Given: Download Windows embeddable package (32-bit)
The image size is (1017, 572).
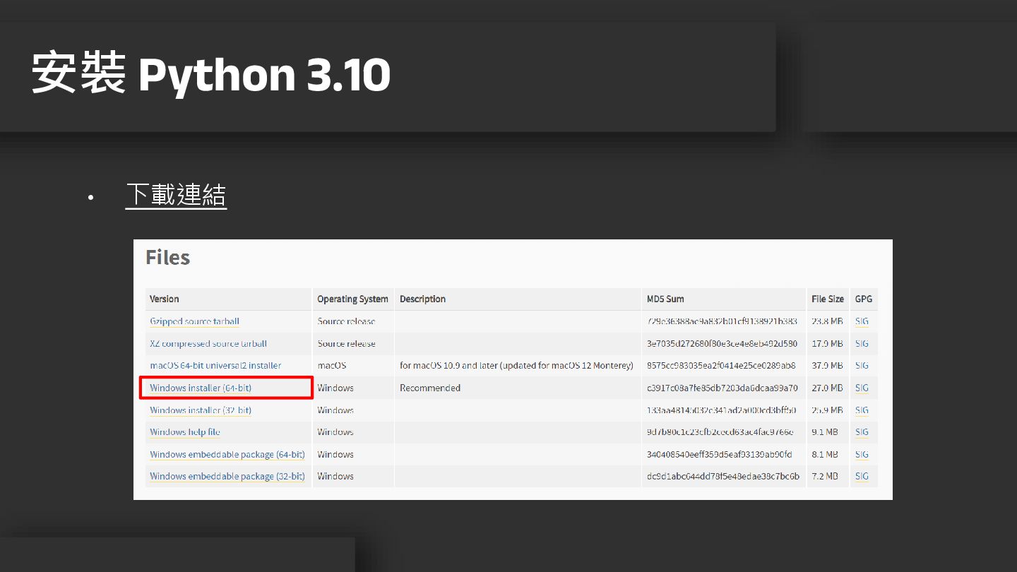Looking at the screenshot, I should click(x=227, y=477).
